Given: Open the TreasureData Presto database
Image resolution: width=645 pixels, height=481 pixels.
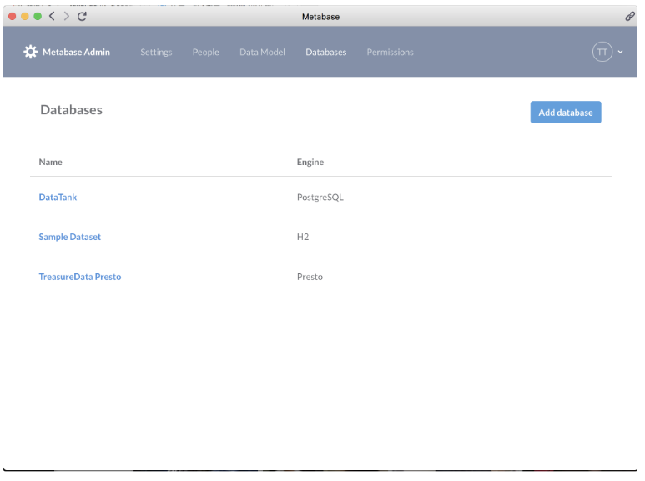Looking at the screenshot, I should 79,277.
